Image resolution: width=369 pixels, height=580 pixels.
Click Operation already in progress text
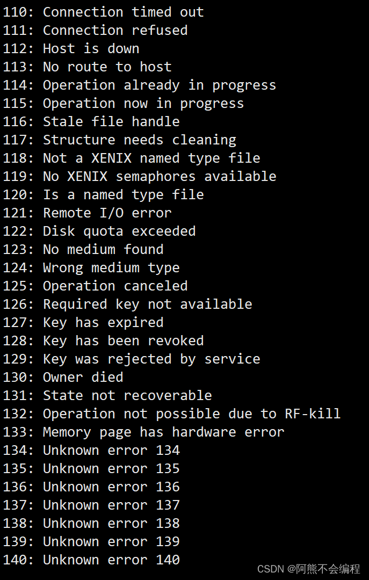[x=159, y=85]
